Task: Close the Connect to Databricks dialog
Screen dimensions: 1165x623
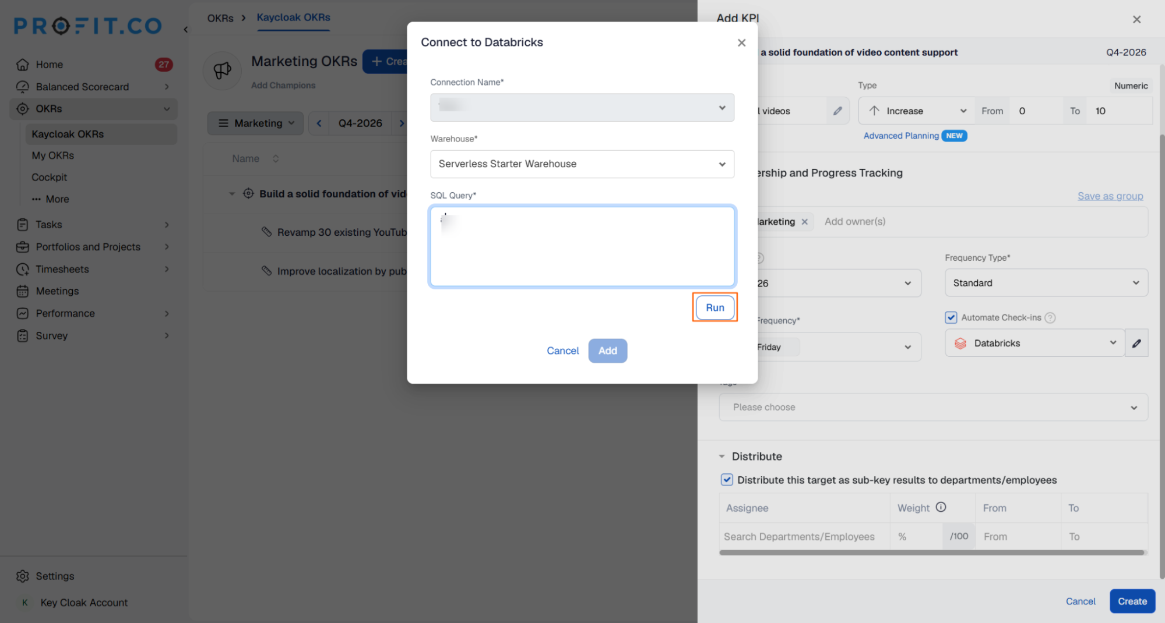Action: (x=741, y=43)
